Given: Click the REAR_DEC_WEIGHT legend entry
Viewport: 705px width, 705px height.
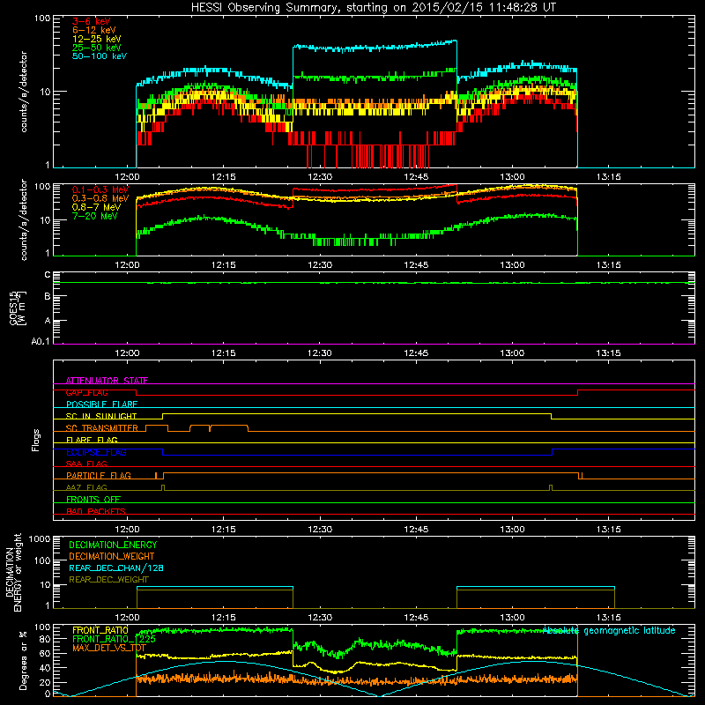Looking at the screenshot, I should (x=108, y=580).
